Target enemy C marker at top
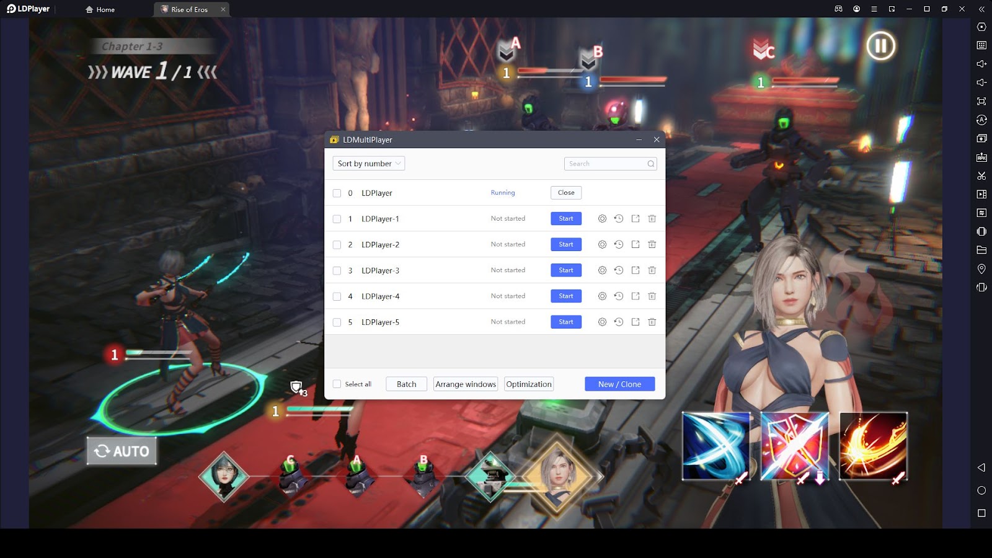992x558 pixels. 763,49
